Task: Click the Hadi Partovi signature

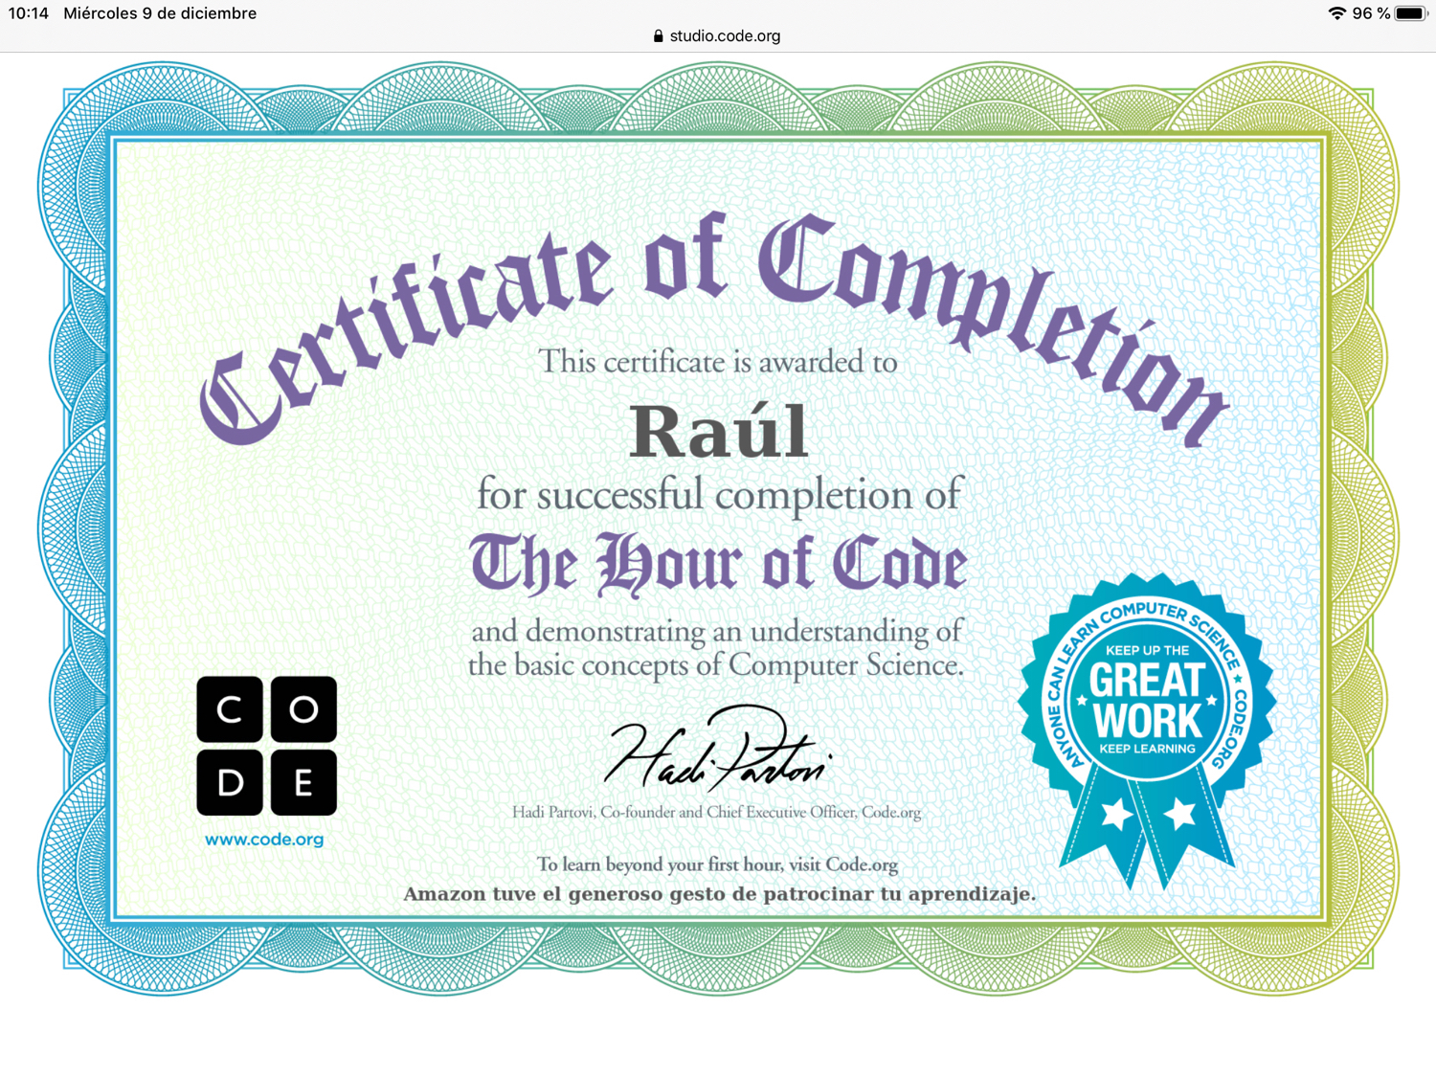Action: [x=718, y=750]
